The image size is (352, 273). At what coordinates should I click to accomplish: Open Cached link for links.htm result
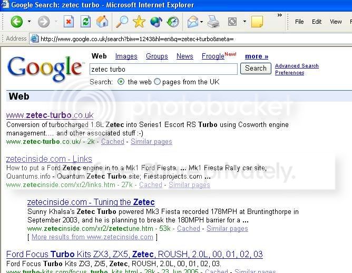pos(150,185)
